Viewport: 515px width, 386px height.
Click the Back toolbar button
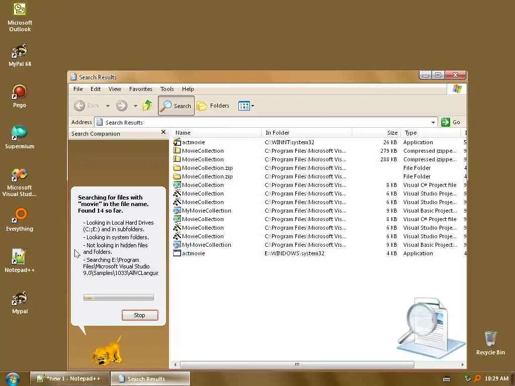pos(87,106)
